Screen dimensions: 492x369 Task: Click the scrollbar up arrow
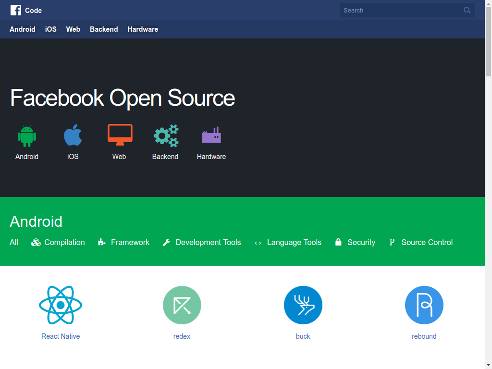(488, 3)
